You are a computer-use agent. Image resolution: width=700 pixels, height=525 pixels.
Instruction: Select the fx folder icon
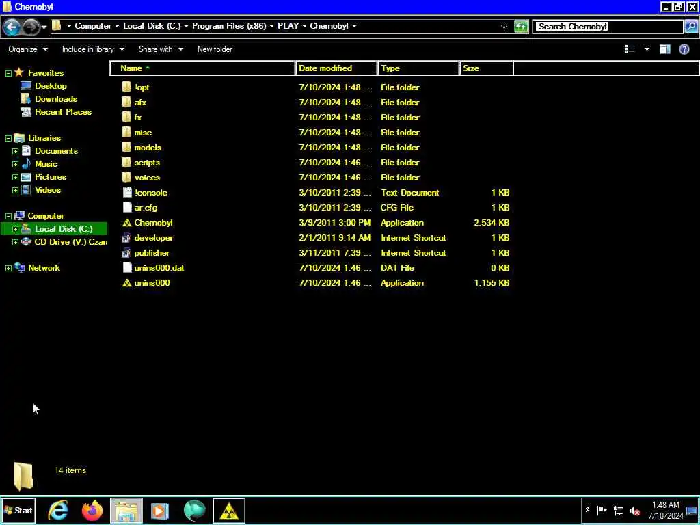[x=126, y=118]
